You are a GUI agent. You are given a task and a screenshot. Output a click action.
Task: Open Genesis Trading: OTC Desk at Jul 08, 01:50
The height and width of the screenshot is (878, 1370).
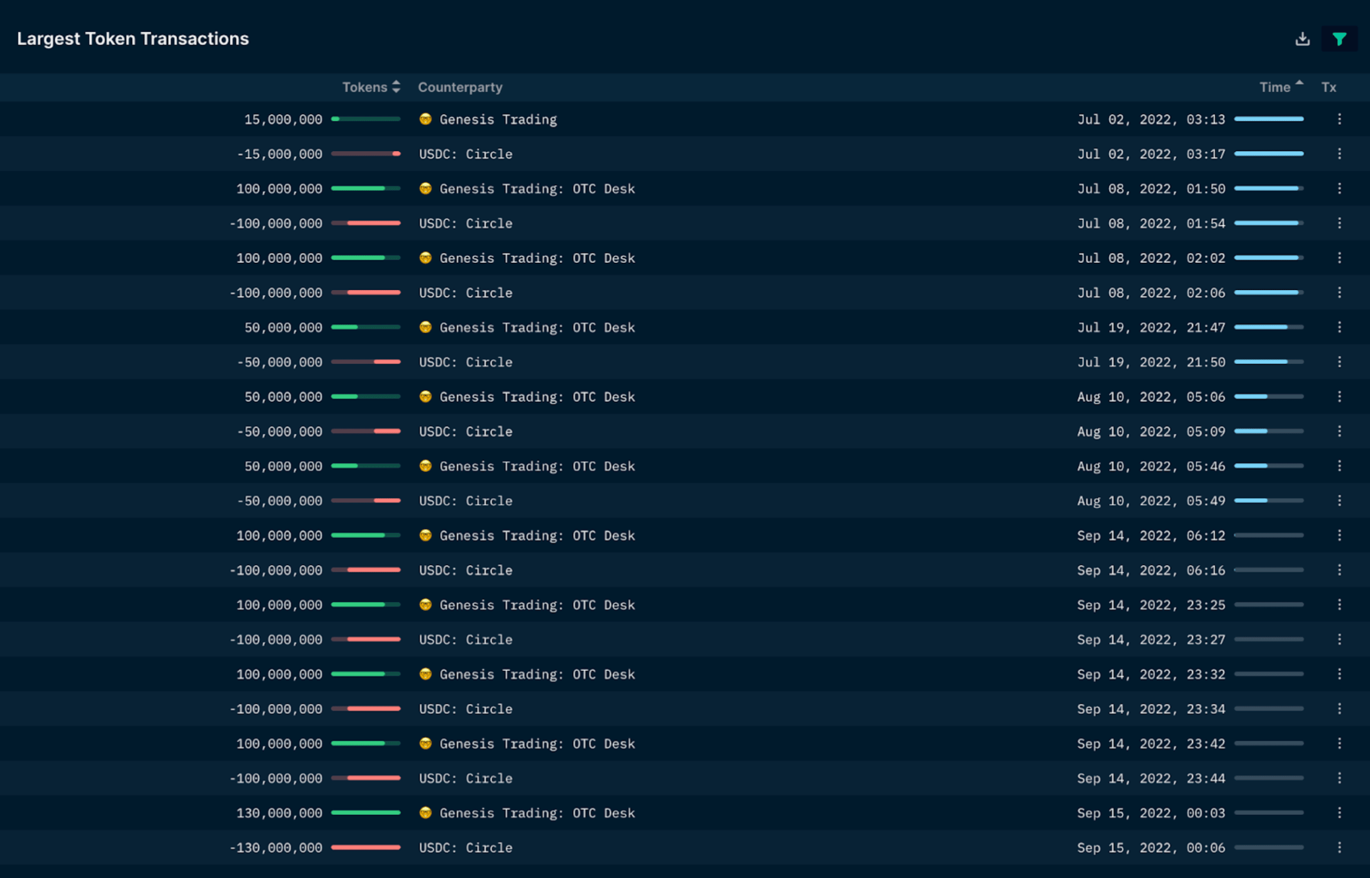[x=537, y=189]
